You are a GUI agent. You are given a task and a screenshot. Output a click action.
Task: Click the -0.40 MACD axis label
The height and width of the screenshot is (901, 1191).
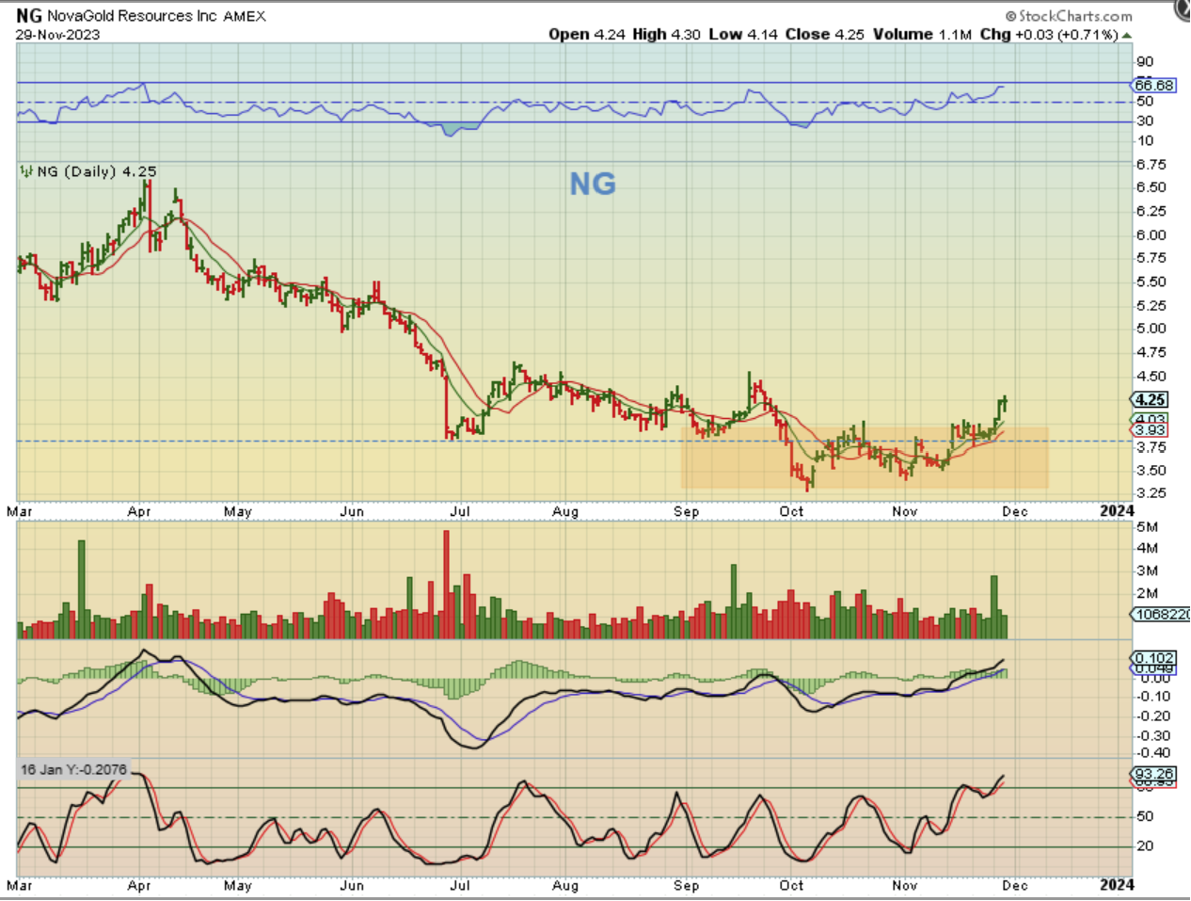pyautogui.click(x=1153, y=753)
